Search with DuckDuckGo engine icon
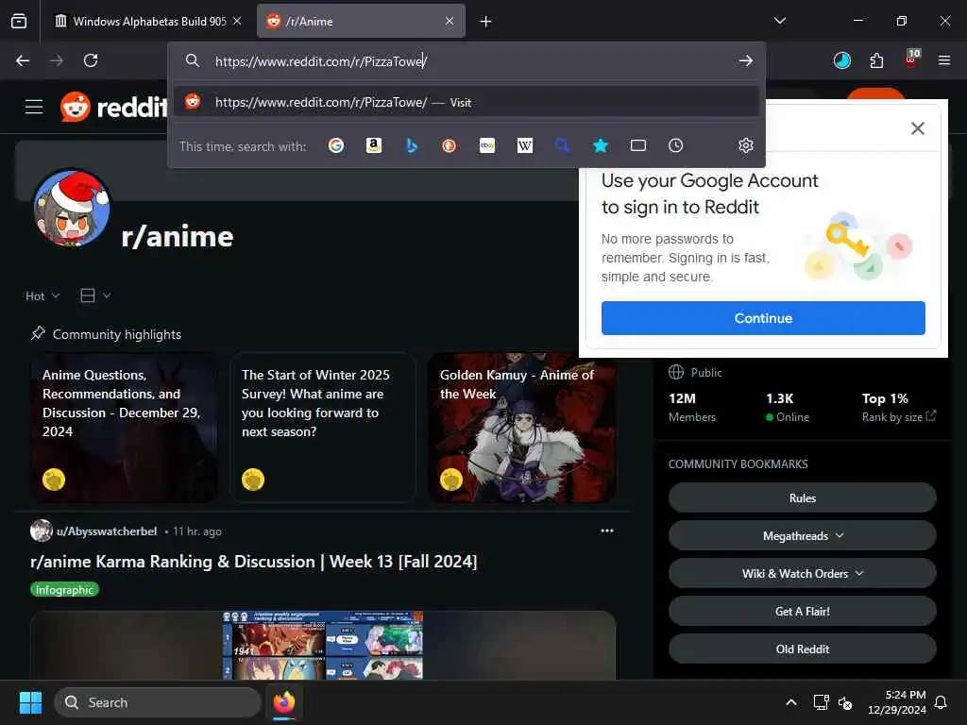The image size is (967, 725). point(449,145)
